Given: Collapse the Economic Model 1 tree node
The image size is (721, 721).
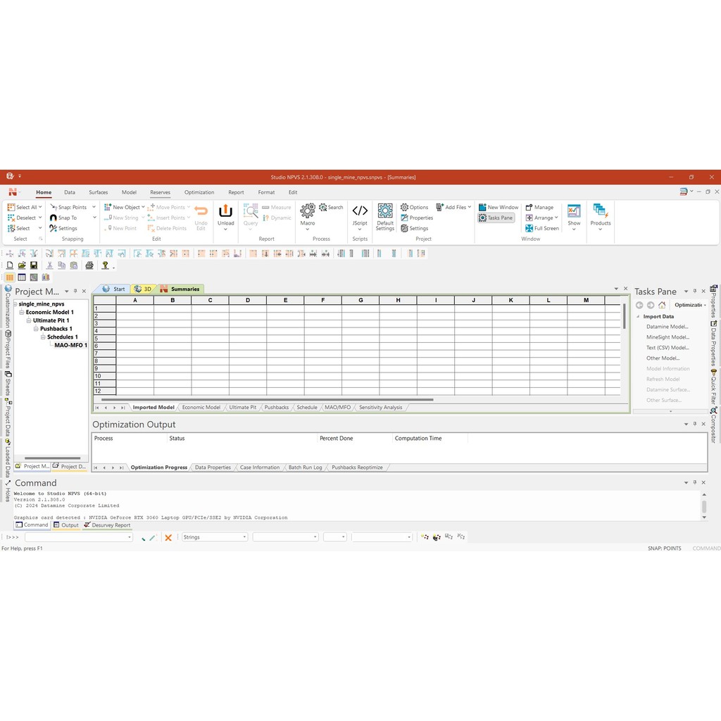Looking at the screenshot, I should click(21, 312).
